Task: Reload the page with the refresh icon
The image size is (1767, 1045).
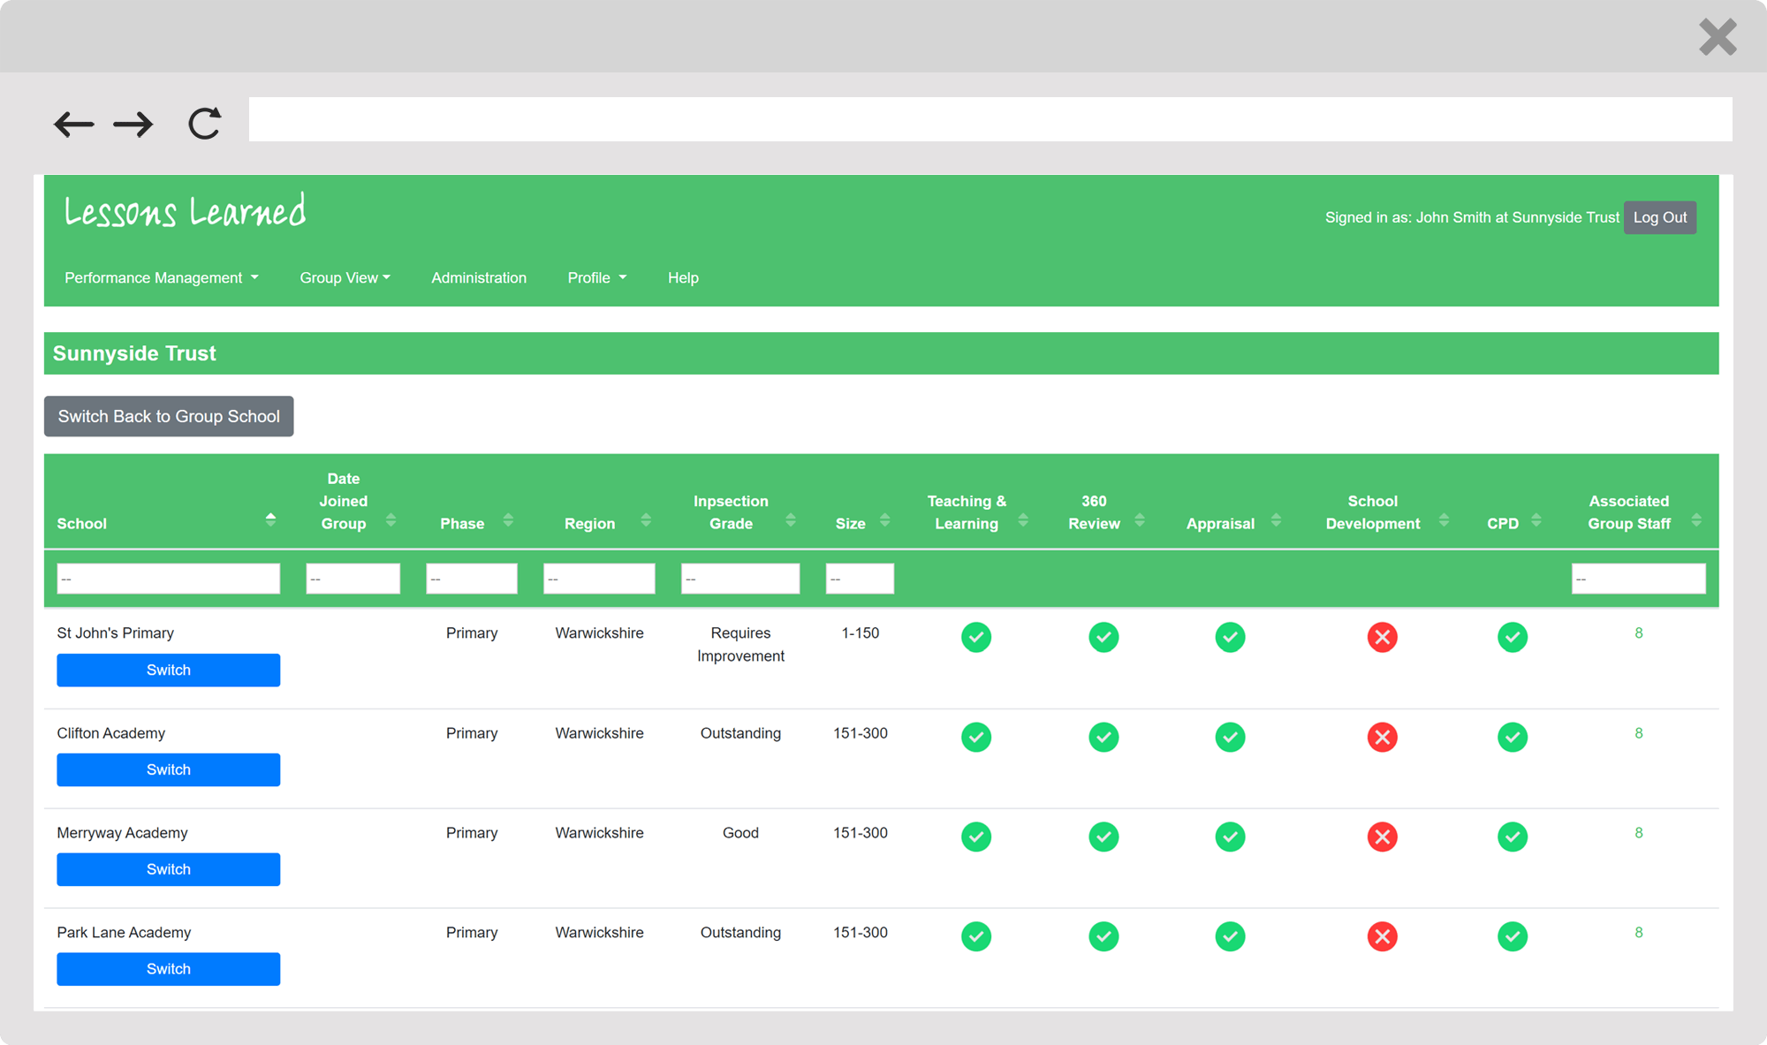Action: click(204, 124)
